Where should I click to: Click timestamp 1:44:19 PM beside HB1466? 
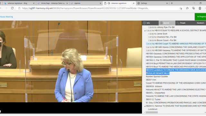[x=150, y=47]
